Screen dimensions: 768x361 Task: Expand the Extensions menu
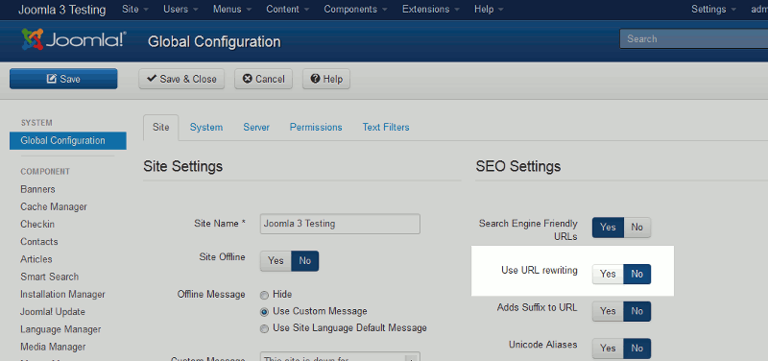click(x=431, y=10)
